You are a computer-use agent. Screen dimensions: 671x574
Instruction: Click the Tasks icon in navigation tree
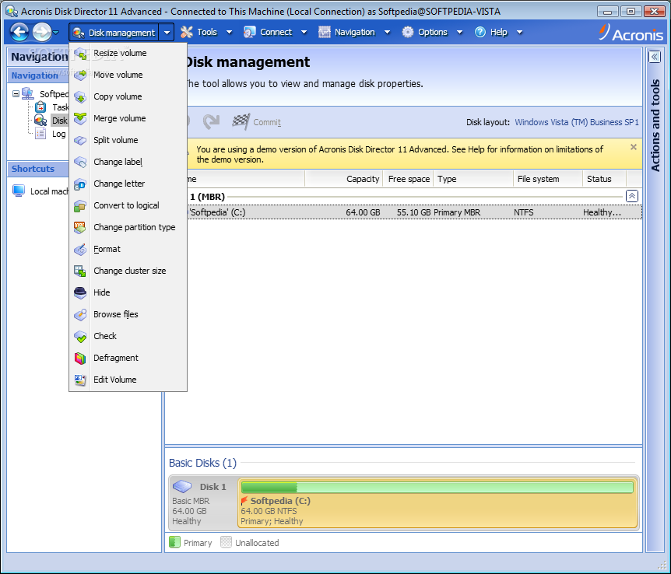click(40, 107)
